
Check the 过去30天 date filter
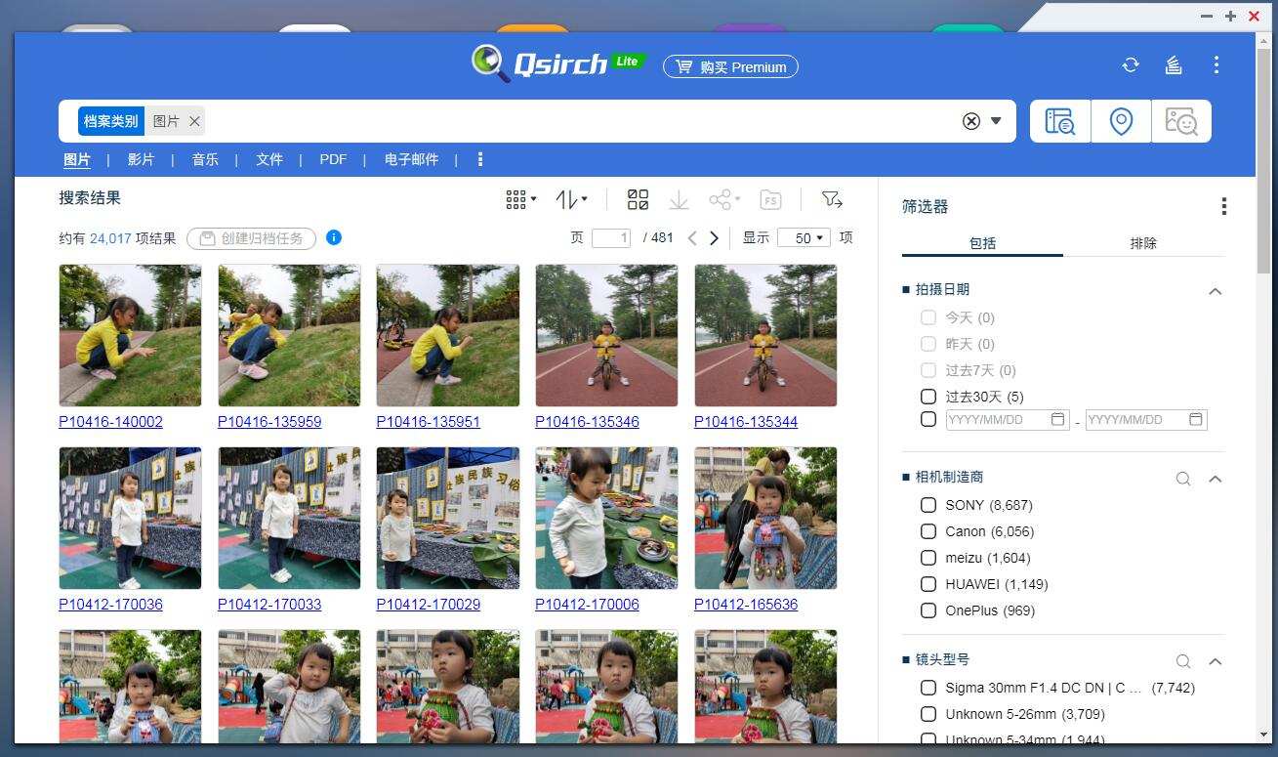(928, 397)
